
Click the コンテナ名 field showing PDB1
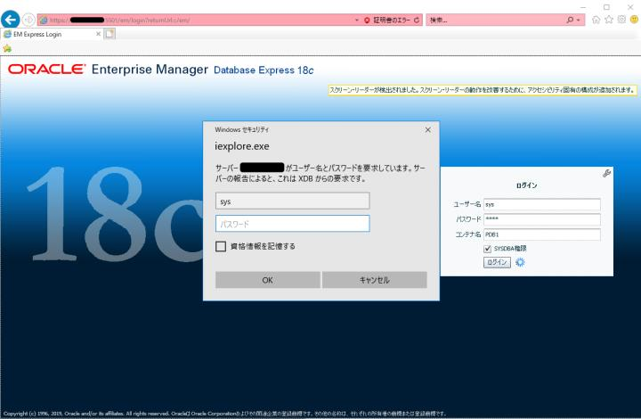click(542, 234)
